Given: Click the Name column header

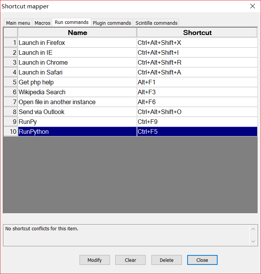Looking at the screenshot, I should point(77,33).
